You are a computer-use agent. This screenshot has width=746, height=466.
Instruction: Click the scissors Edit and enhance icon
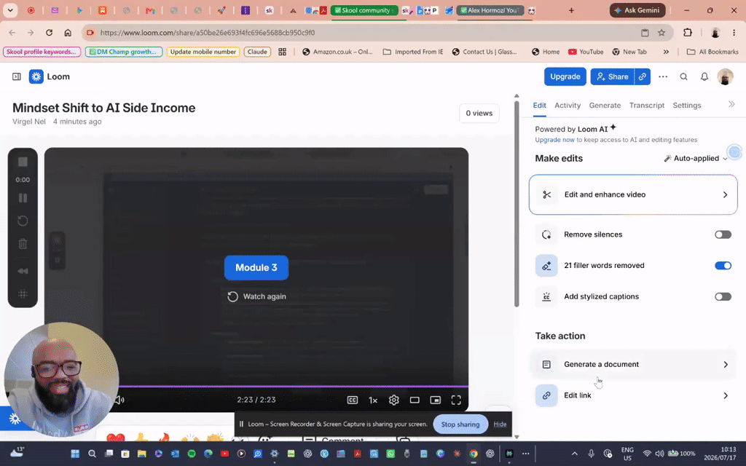coord(546,194)
